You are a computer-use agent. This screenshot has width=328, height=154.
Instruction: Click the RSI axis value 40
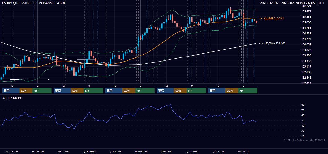coord(303,126)
